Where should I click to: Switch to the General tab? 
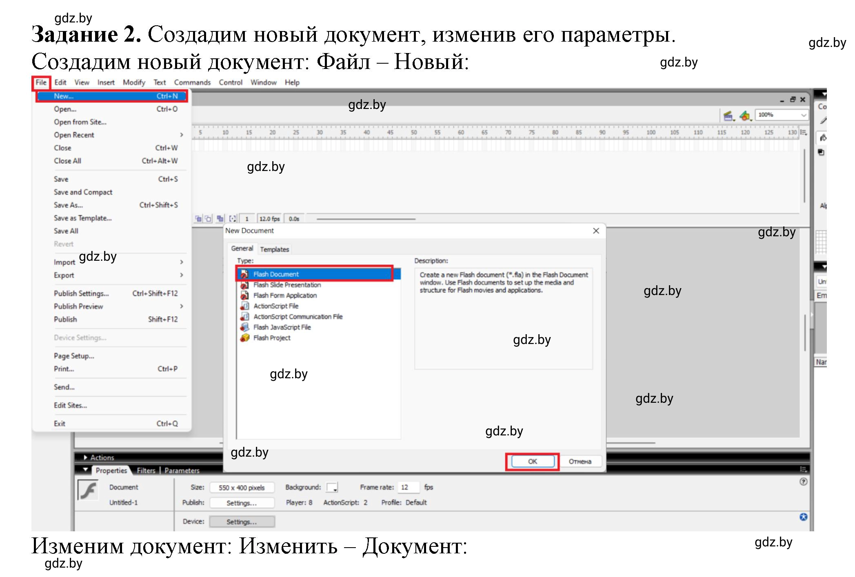[242, 249]
